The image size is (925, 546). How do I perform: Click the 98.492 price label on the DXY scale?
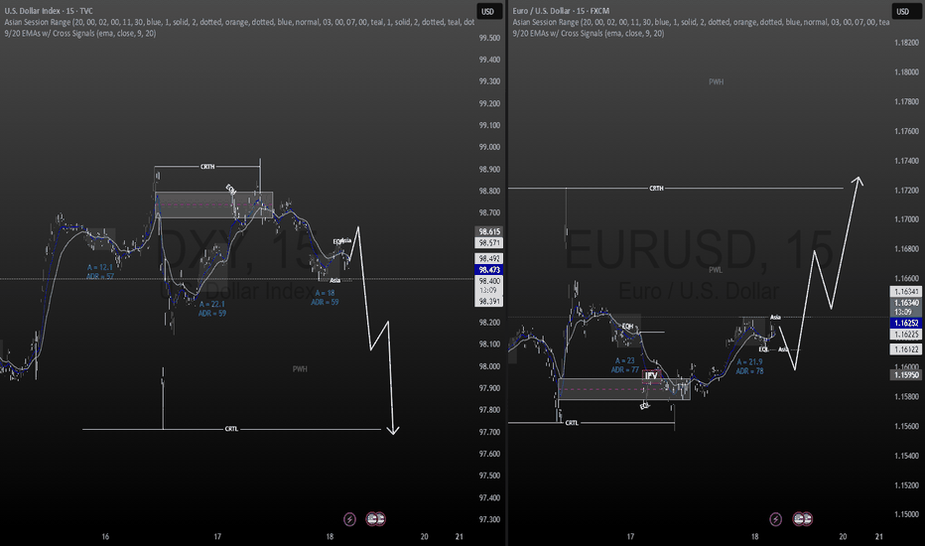pos(489,258)
